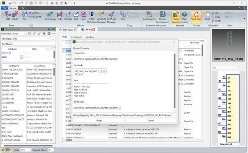
Task: Click the Paste icon
Action: point(207,15)
